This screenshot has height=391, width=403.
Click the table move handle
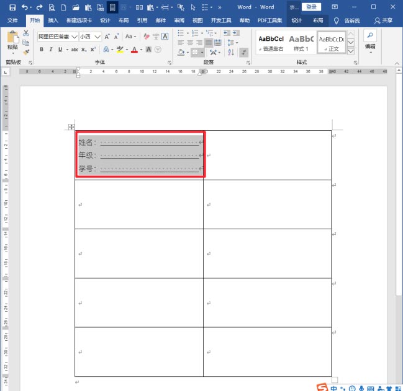tap(71, 126)
